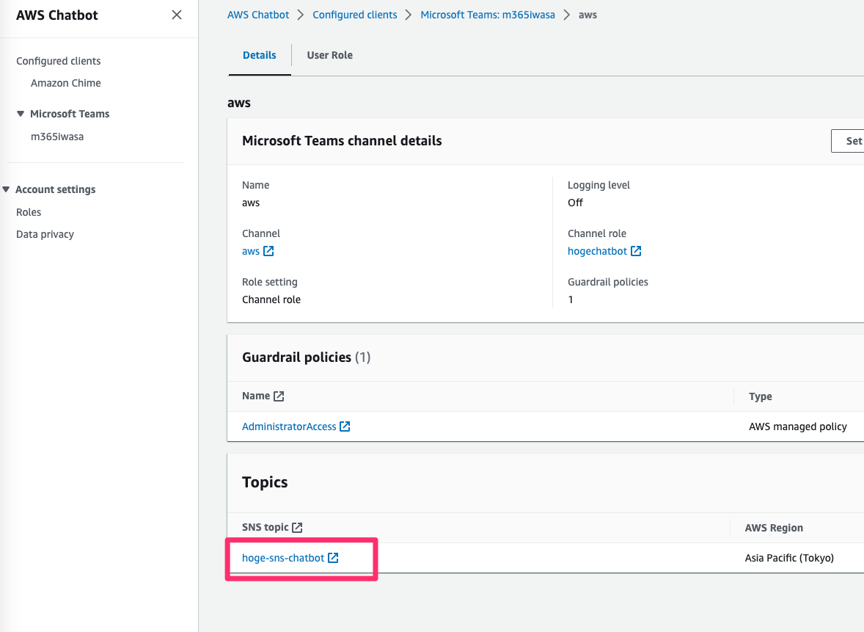Go to Microsoft Teams: m365iwasa breadcrumb
864x632 pixels.
(x=488, y=15)
